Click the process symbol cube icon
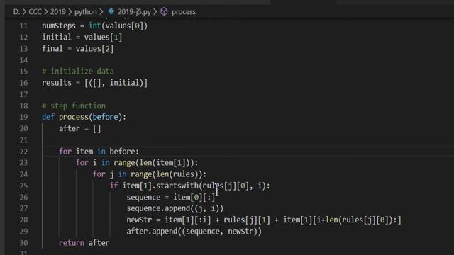 click(164, 11)
